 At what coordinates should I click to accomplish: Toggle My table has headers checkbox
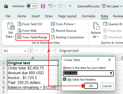pyautogui.click(x=65, y=79)
